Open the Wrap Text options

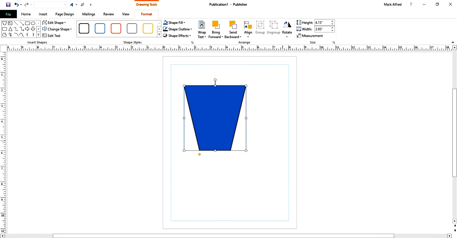(x=202, y=30)
